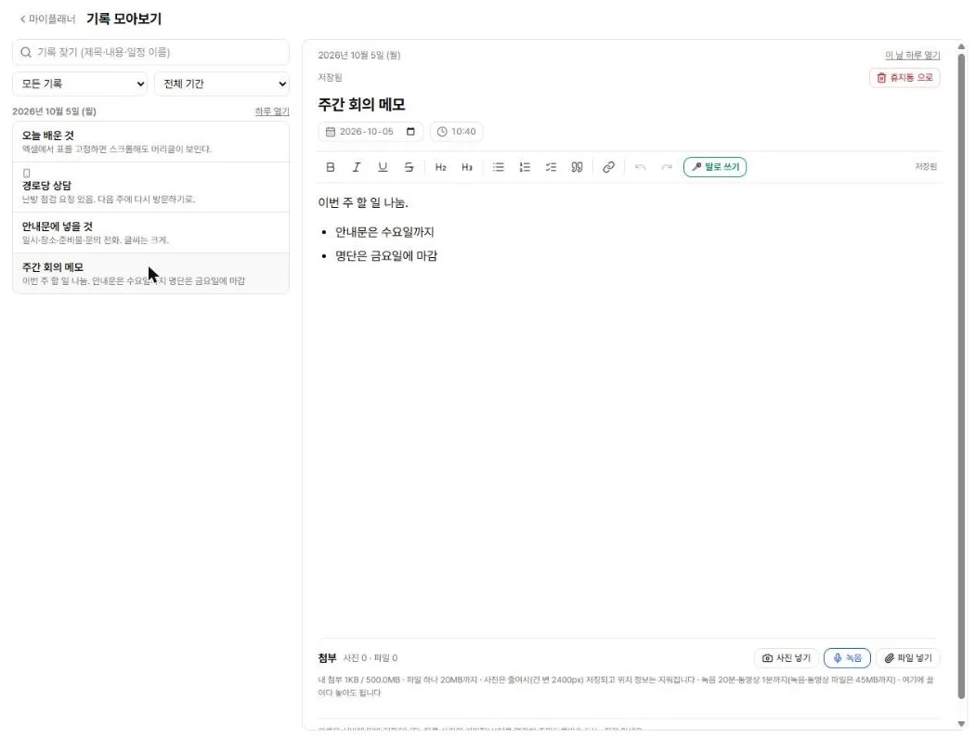
Task: Click the bullet 명단은 금요일에 마감
Action: click(x=386, y=255)
